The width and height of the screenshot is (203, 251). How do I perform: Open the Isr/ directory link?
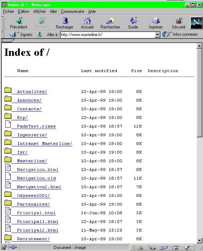[22, 152]
